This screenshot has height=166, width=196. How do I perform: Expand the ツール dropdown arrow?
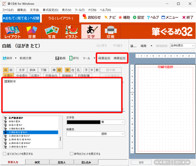pos(94,58)
